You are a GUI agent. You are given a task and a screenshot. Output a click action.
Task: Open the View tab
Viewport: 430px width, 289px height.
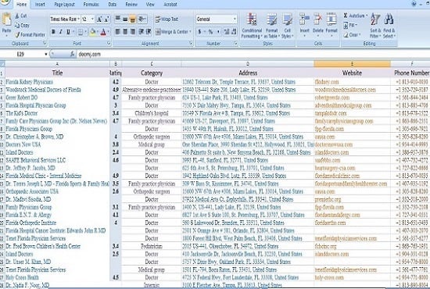(x=150, y=5)
